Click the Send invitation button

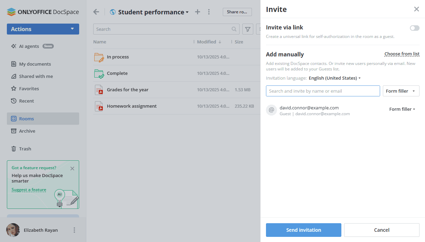[x=303, y=230]
